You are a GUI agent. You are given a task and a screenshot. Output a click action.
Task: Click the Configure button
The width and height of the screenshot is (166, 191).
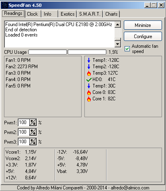coord(143,37)
